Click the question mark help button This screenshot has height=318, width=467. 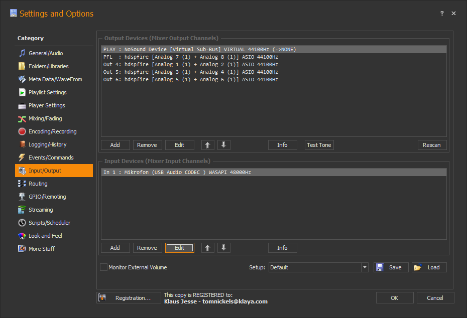click(x=442, y=14)
